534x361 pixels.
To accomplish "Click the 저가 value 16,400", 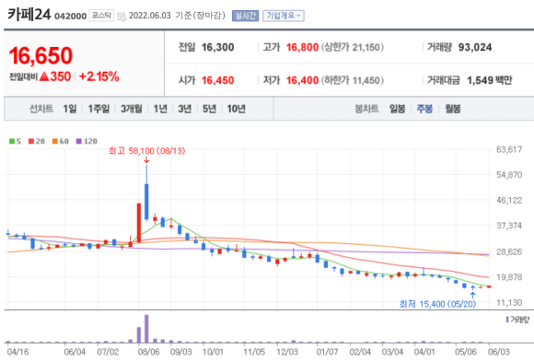I will click(x=302, y=80).
